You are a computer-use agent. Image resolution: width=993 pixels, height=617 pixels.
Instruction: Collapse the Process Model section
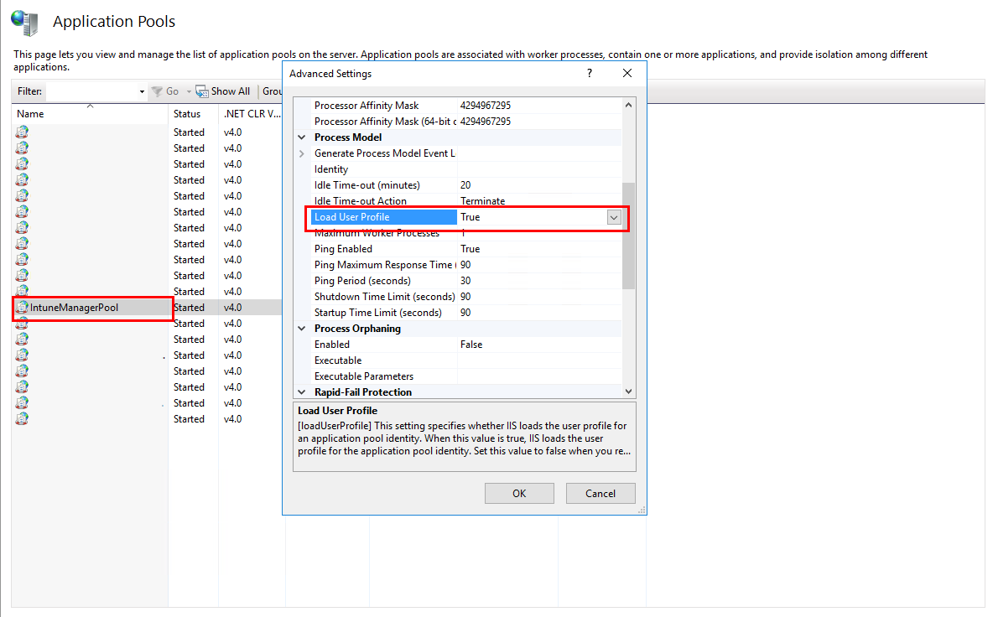click(302, 137)
